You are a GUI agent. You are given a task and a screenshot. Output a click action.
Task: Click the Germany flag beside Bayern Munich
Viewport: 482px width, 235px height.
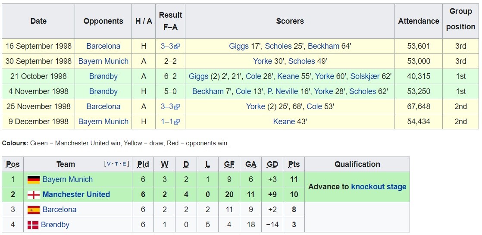(x=33, y=180)
